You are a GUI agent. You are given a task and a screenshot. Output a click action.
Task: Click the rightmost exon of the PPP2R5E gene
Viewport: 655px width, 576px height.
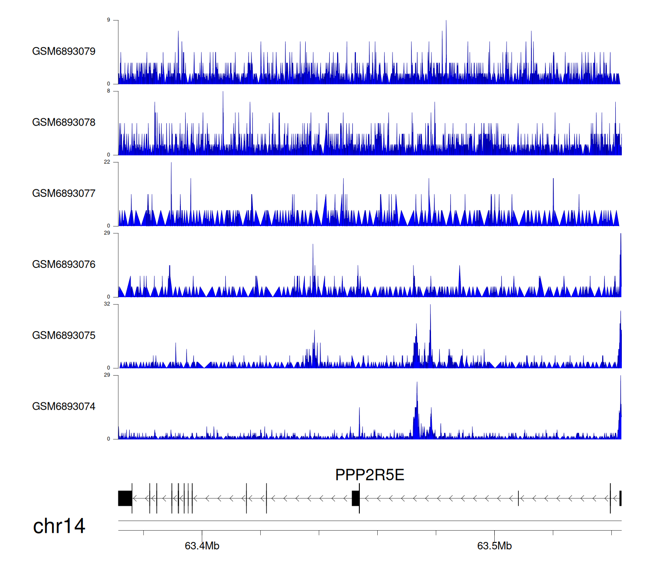point(620,498)
